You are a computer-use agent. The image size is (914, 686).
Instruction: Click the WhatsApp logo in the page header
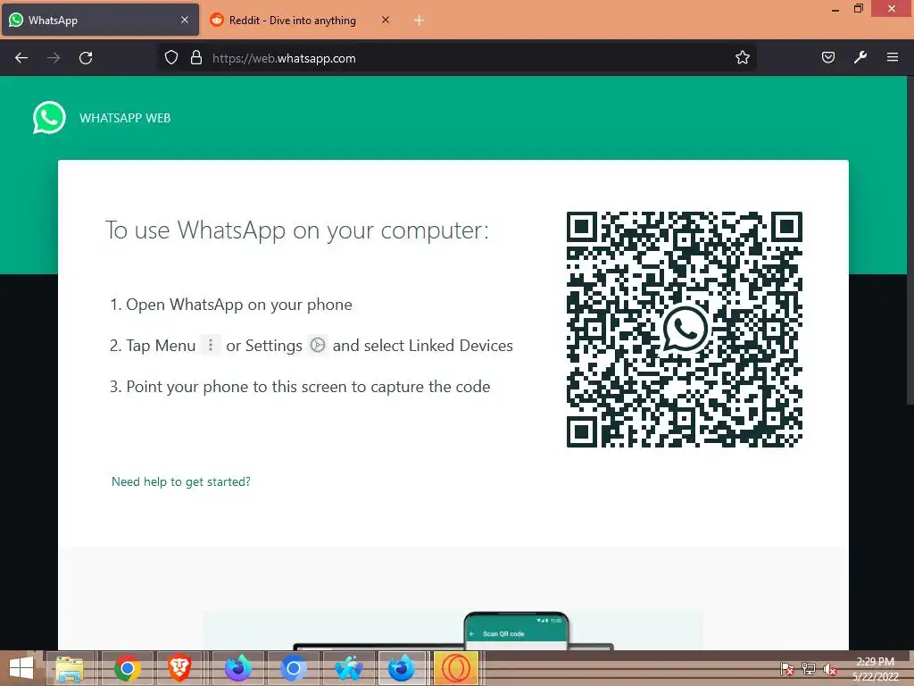point(49,117)
